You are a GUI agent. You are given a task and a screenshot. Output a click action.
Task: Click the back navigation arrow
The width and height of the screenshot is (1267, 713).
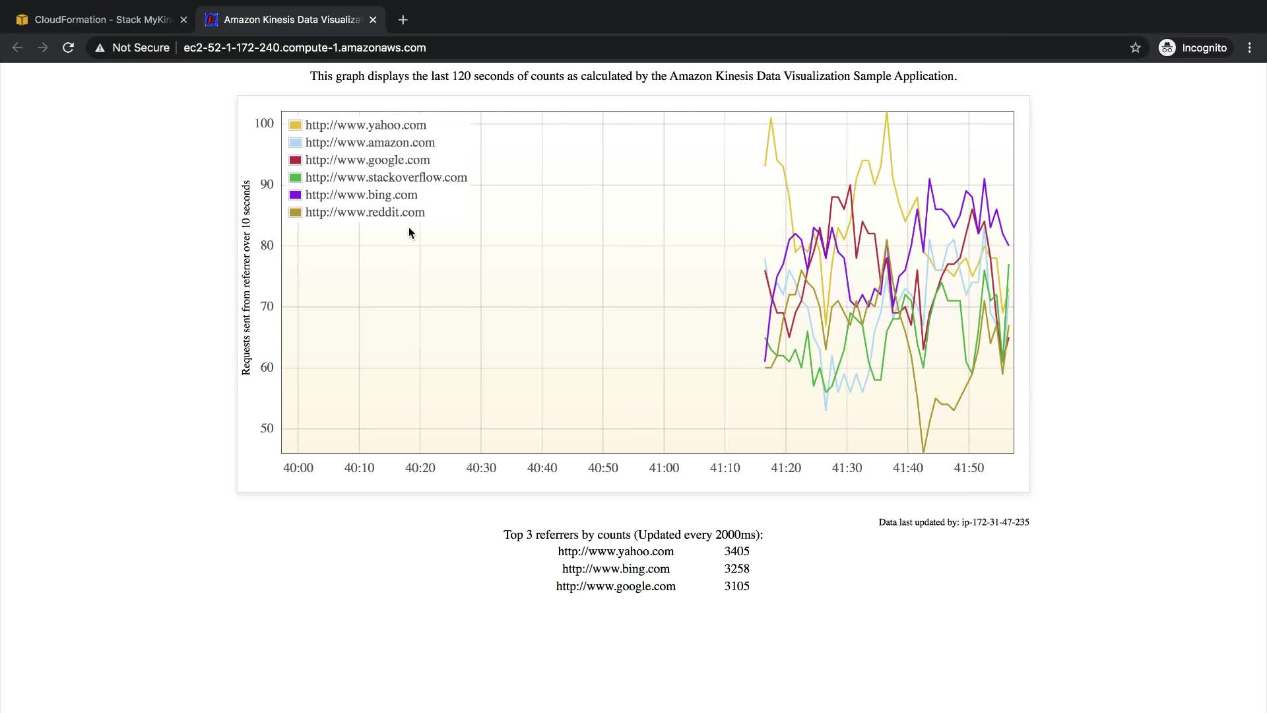point(18,48)
